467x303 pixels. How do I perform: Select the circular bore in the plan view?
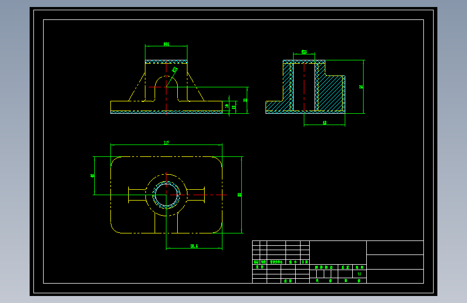(166, 195)
